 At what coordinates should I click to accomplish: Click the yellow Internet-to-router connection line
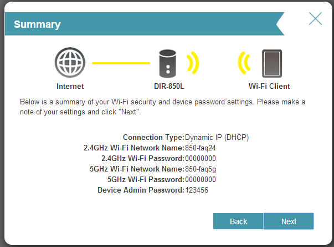click(x=121, y=63)
